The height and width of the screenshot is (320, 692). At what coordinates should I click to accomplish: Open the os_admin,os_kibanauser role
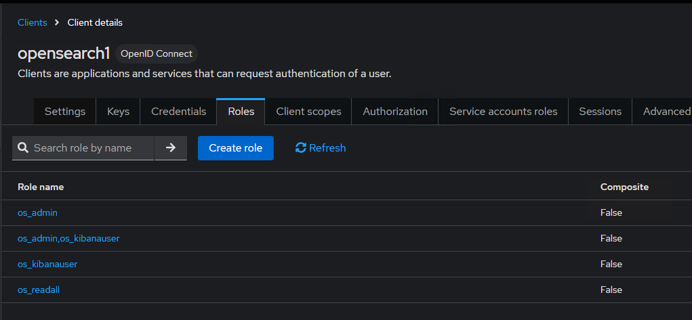68,238
